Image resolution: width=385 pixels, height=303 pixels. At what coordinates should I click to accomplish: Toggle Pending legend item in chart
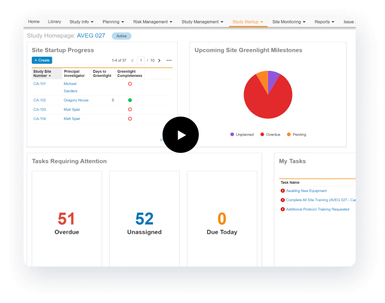pyautogui.click(x=296, y=135)
